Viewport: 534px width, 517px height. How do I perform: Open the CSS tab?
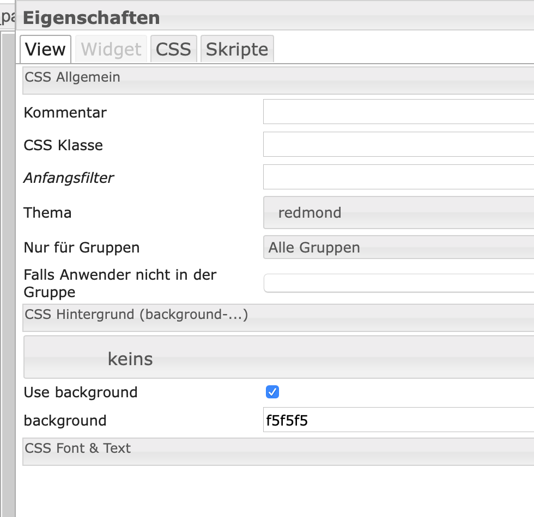click(173, 50)
